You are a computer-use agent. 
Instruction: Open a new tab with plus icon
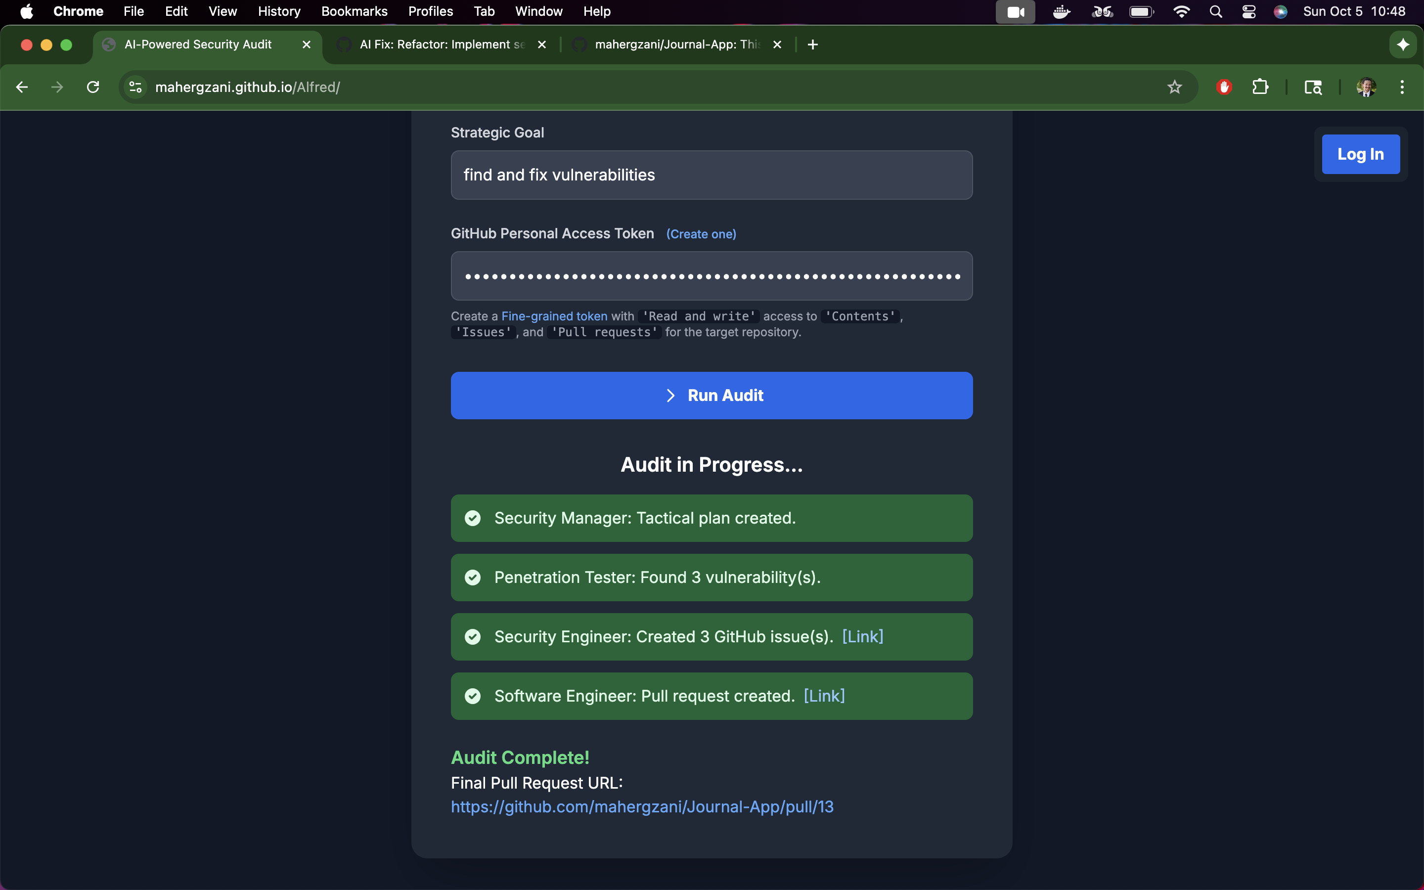(813, 44)
